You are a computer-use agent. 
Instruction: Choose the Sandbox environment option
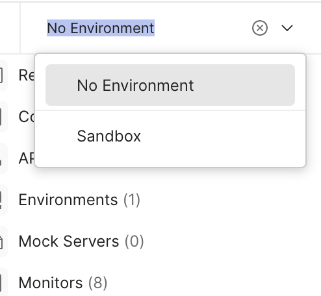point(170,136)
